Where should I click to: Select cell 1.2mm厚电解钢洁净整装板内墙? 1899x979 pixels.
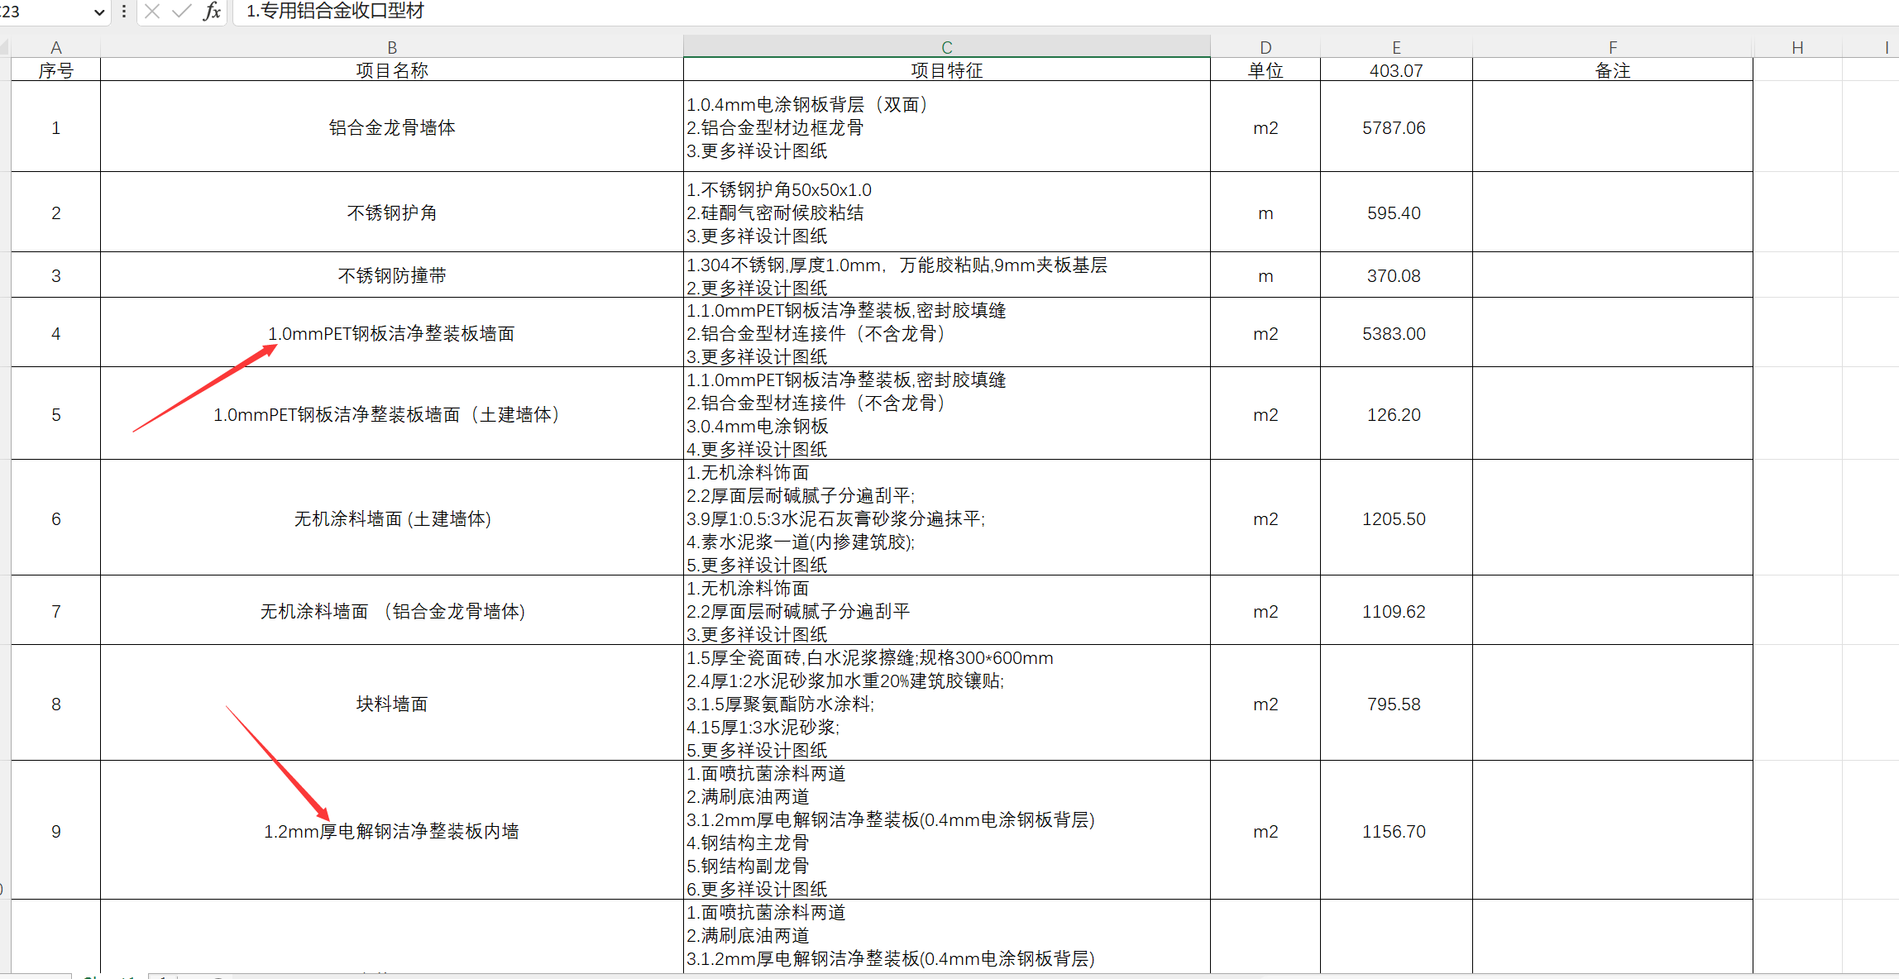click(x=392, y=831)
